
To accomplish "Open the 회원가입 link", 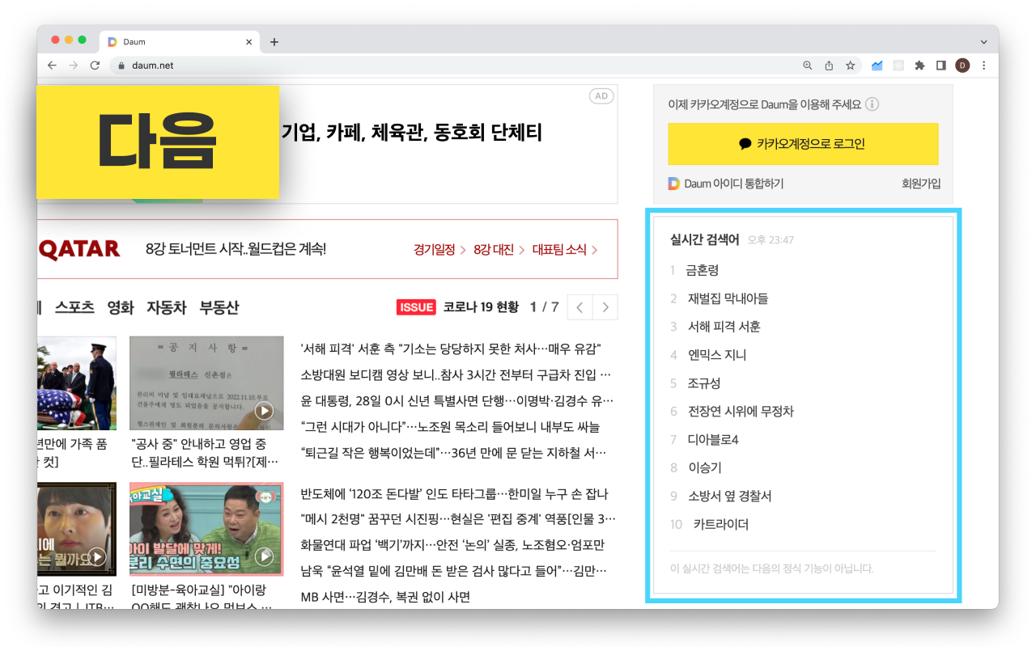I will pyautogui.click(x=923, y=184).
